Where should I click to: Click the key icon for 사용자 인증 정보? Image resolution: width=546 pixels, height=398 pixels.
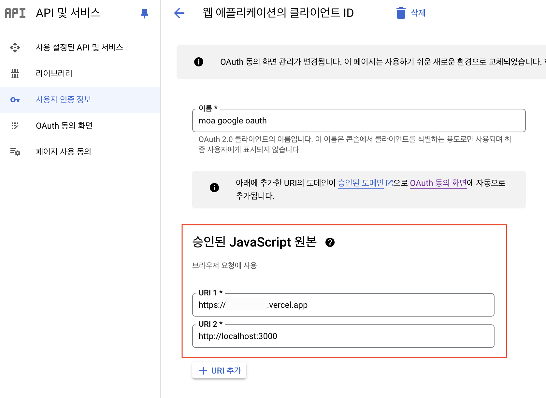pos(15,100)
